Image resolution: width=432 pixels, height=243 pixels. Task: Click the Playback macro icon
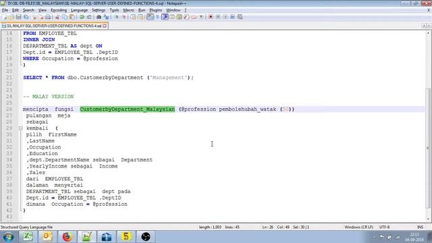225,17
